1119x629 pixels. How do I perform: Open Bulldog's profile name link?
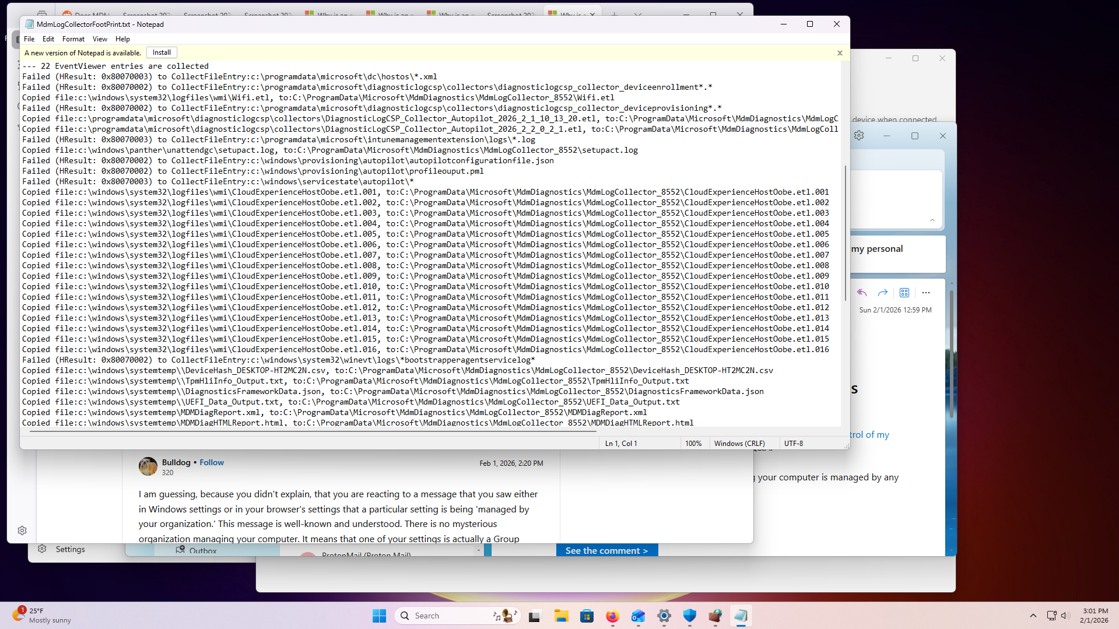coord(176,462)
